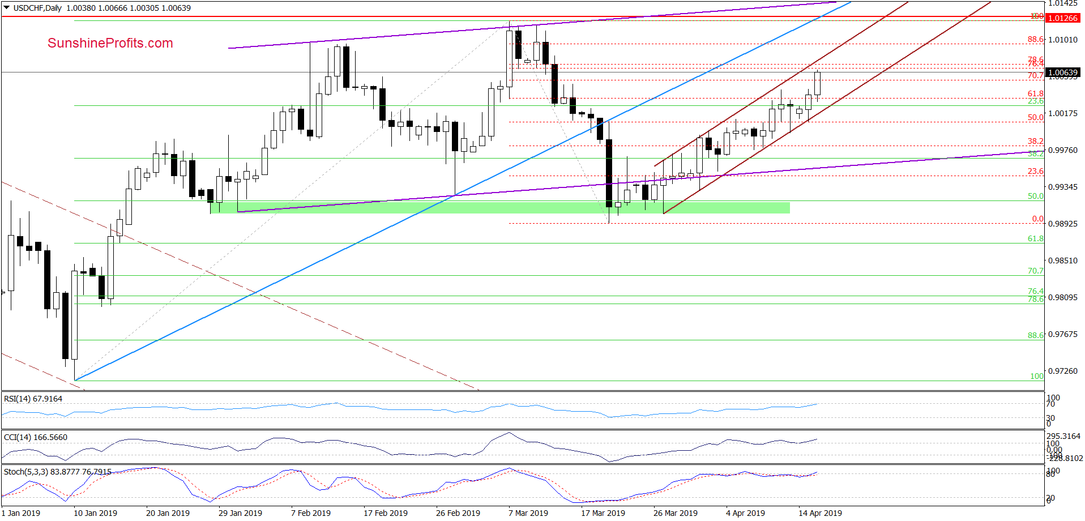Click the 29 Jan 2019 date label

point(240,513)
